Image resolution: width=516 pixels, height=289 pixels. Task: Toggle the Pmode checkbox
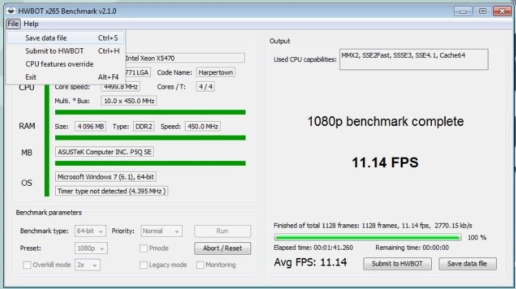coord(143,248)
